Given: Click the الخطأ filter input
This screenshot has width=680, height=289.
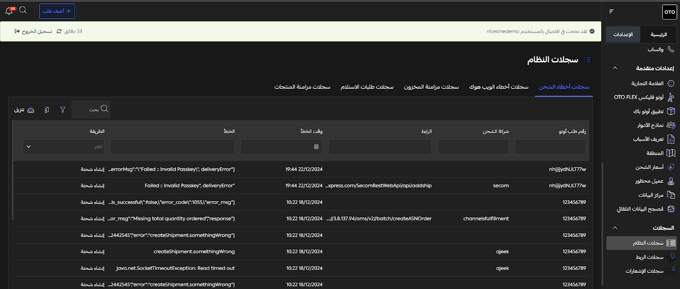Looking at the screenshot, I should (173, 147).
